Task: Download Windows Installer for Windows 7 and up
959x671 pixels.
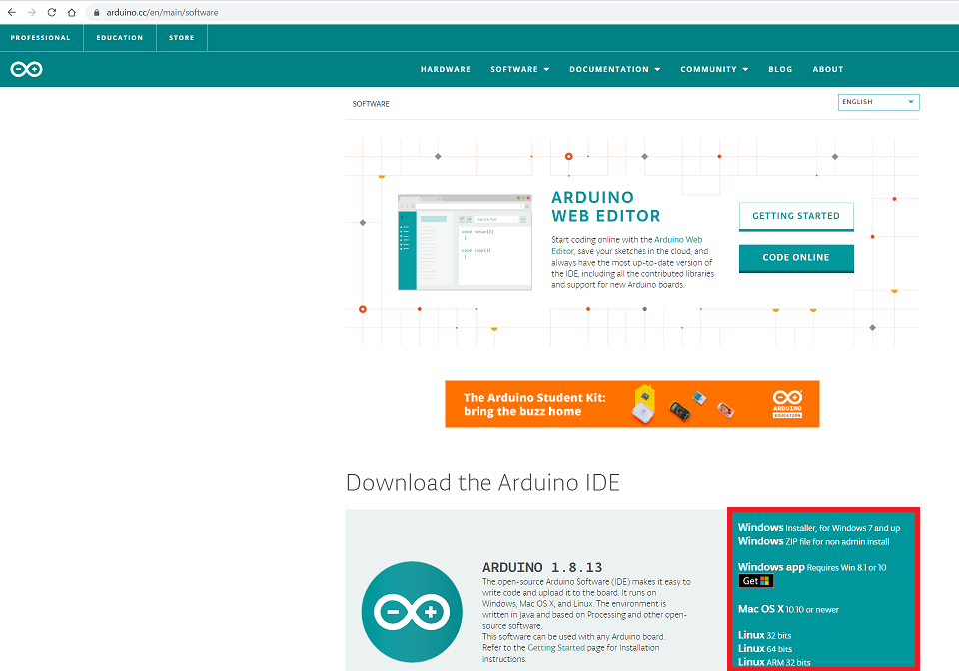Action: point(819,528)
